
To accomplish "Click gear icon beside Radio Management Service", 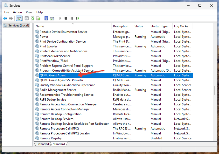I will click(x=37, y=90).
